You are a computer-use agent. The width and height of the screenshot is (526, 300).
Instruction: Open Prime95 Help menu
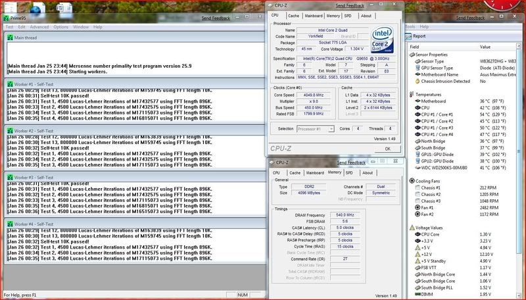pyautogui.click(x=97, y=27)
